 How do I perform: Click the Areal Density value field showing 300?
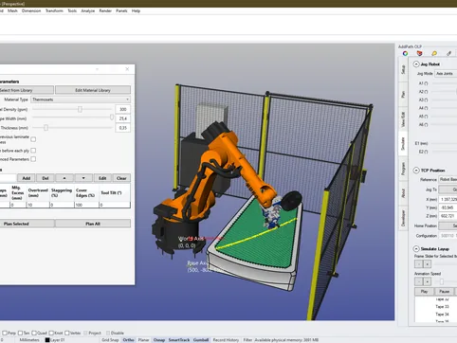pos(123,109)
